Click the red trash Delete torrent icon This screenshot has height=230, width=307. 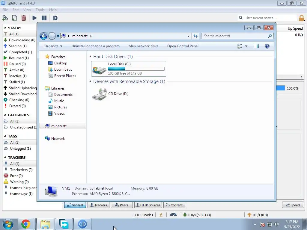pos(24,18)
